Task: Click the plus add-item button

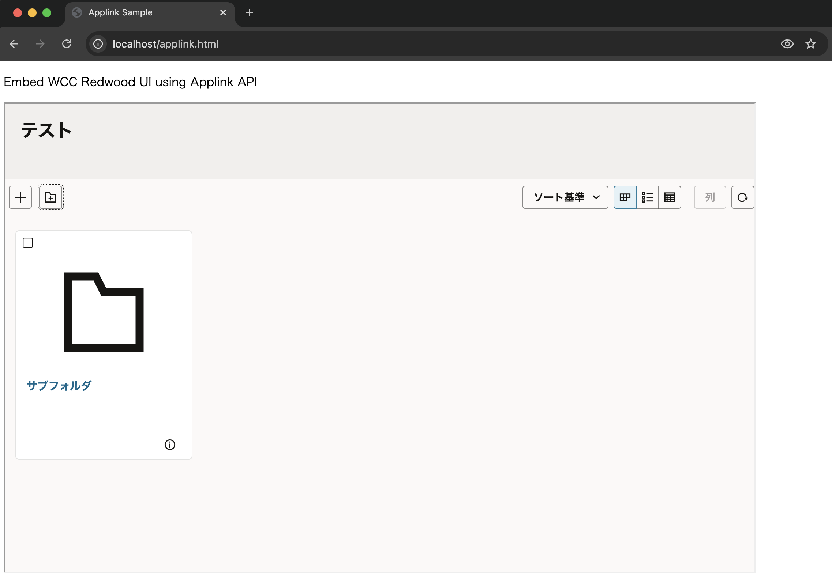Action: 20,197
